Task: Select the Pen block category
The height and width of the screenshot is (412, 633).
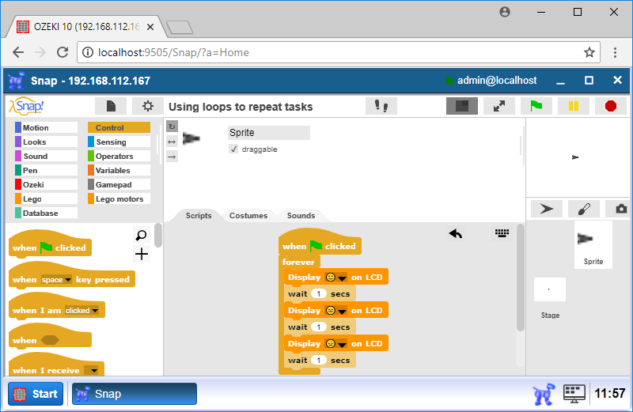Action: 46,170
